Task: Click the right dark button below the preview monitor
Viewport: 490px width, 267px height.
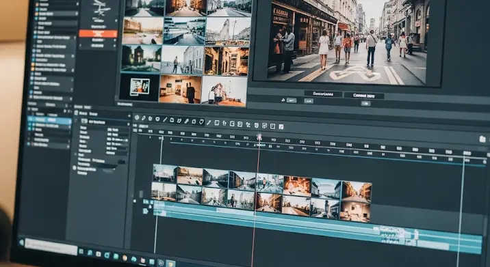Action: (x=364, y=96)
